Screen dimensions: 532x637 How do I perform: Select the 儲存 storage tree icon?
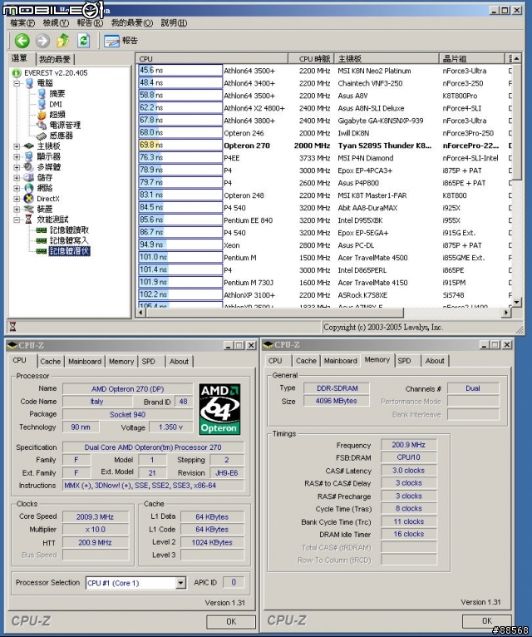click(x=29, y=177)
